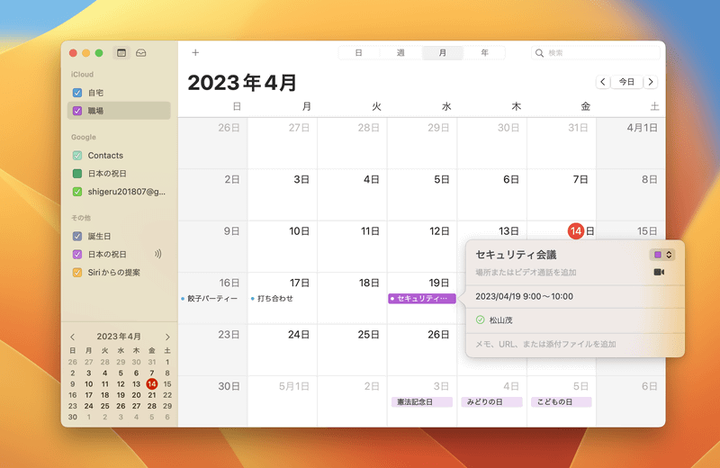Select attendee 松山茂 in event popover
The height and width of the screenshot is (468, 720).
pos(500,320)
